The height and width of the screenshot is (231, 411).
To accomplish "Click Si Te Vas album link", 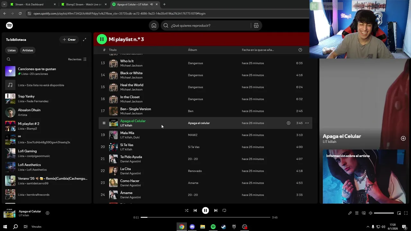I will (194, 147).
